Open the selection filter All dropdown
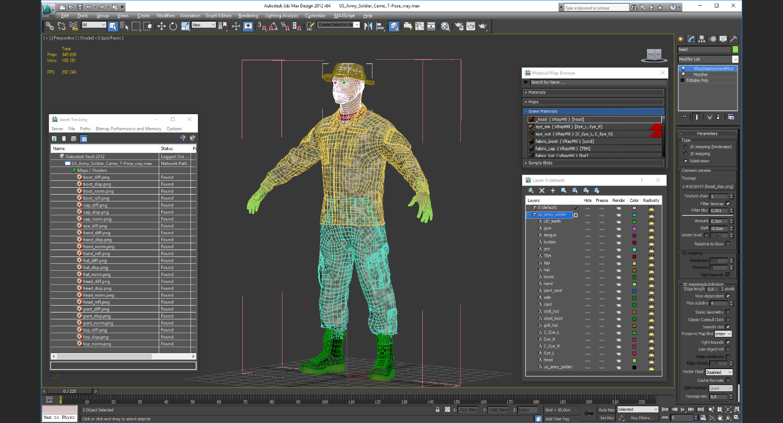 pyautogui.click(x=94, y=25)
